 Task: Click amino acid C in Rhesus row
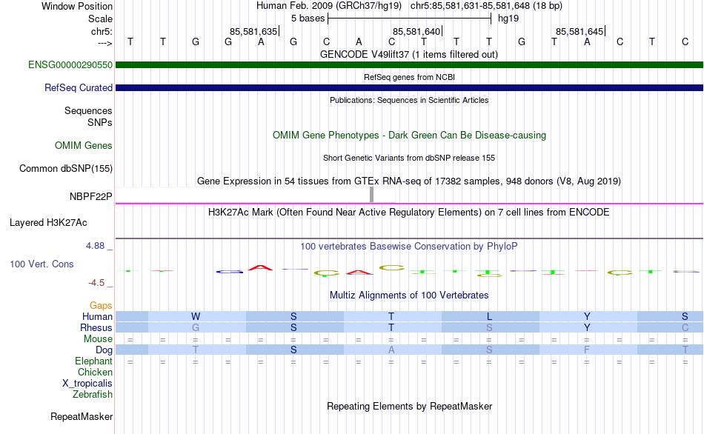(685, 327)
